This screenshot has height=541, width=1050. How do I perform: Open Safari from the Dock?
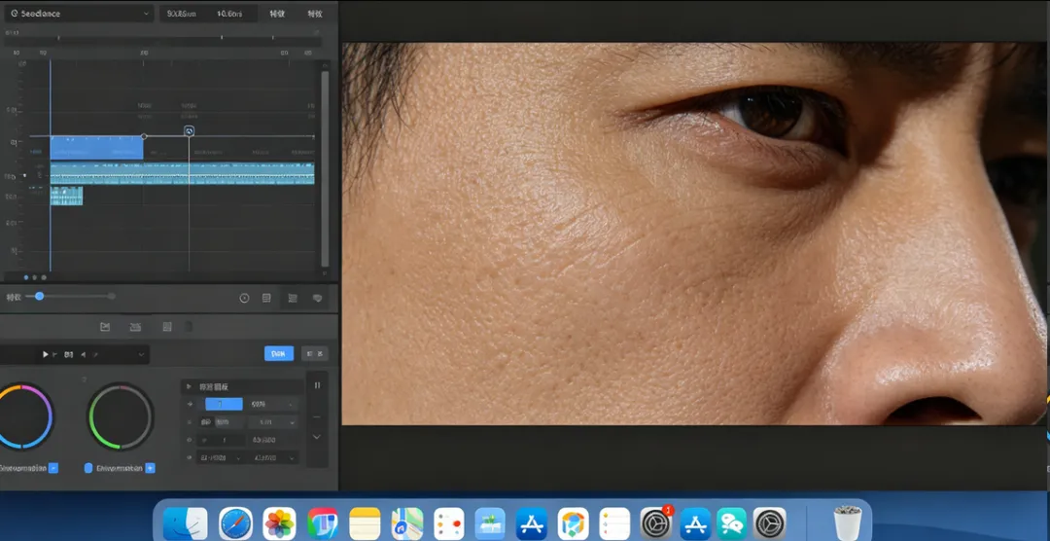pos(235,523)
